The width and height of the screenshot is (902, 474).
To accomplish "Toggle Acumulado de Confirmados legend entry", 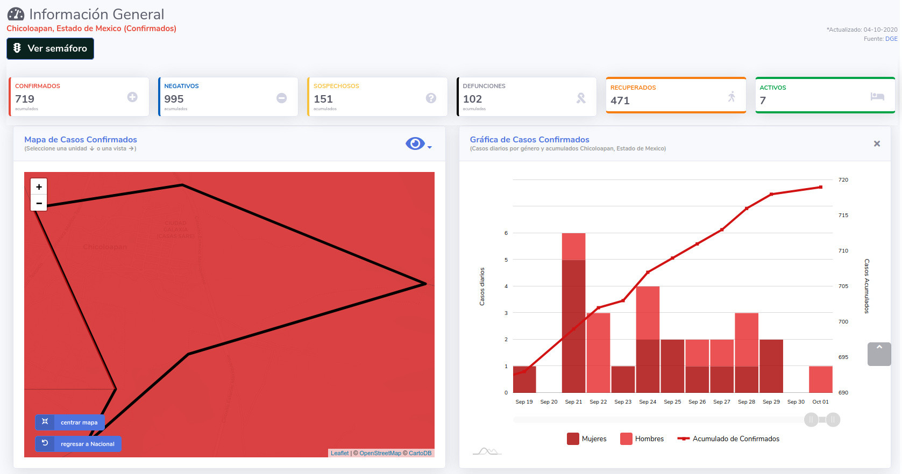I will coord(728,439).
